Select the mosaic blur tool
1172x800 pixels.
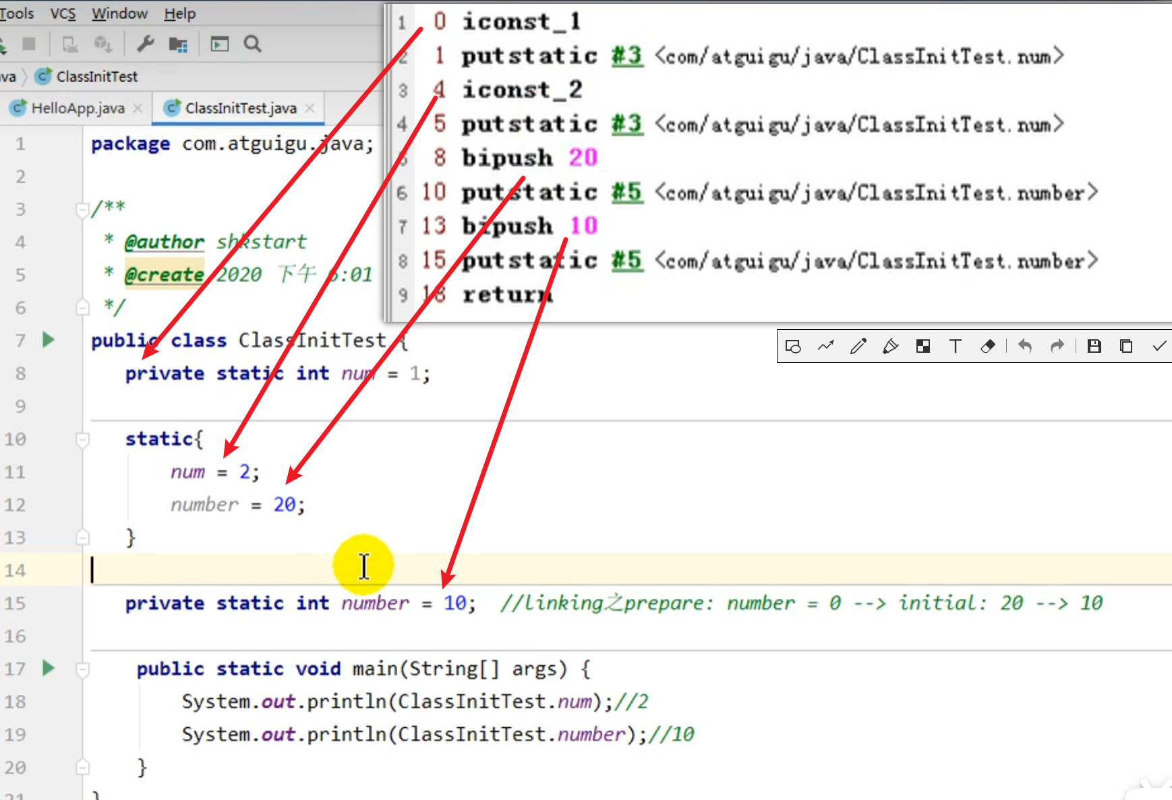923,347
